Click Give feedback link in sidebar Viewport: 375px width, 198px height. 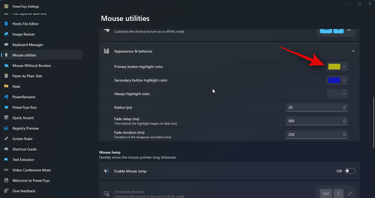pos(24,191)
